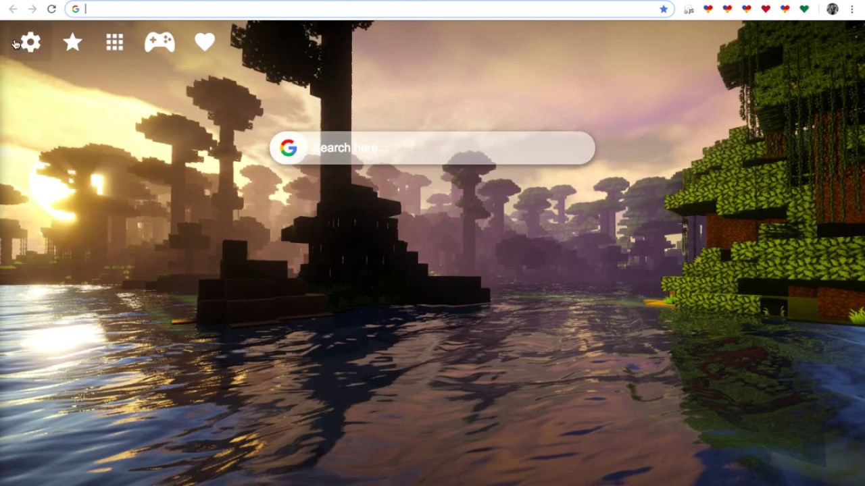Click the browser reload button
The image size is (865, 486).
[x=51, y=9]
